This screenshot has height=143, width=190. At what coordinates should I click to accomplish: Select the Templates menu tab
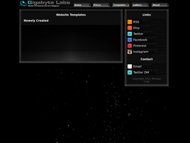(x=121, y=5)
